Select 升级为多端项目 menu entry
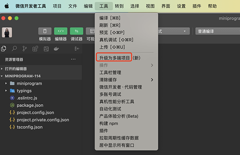240x155 pixels. pyautogui.click(x=126, y=58)
